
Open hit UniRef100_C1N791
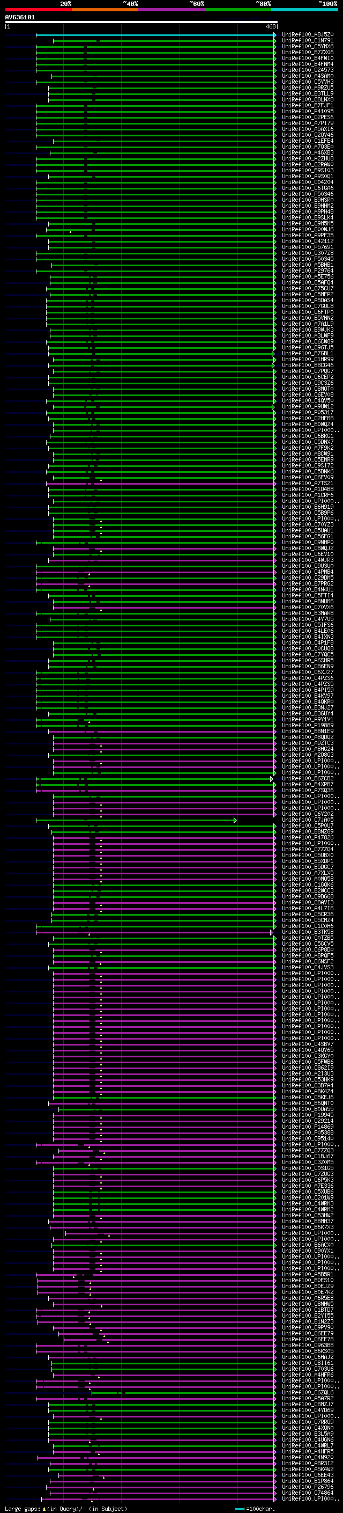point(308,41)
